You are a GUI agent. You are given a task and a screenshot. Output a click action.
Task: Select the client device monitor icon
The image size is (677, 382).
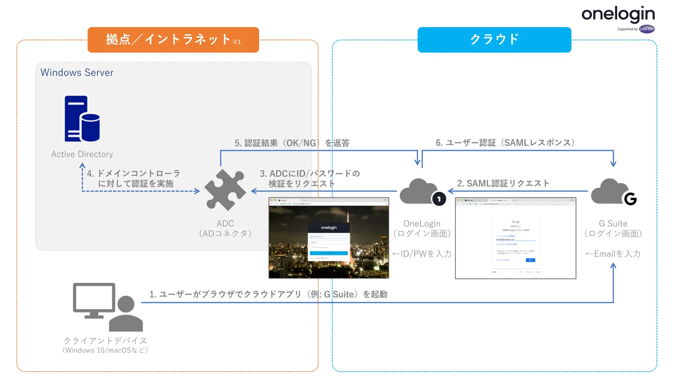coord(94,300)
